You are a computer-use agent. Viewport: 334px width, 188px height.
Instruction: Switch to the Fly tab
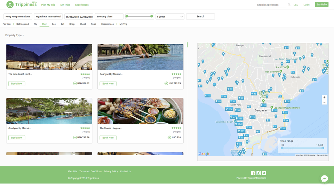35,24
